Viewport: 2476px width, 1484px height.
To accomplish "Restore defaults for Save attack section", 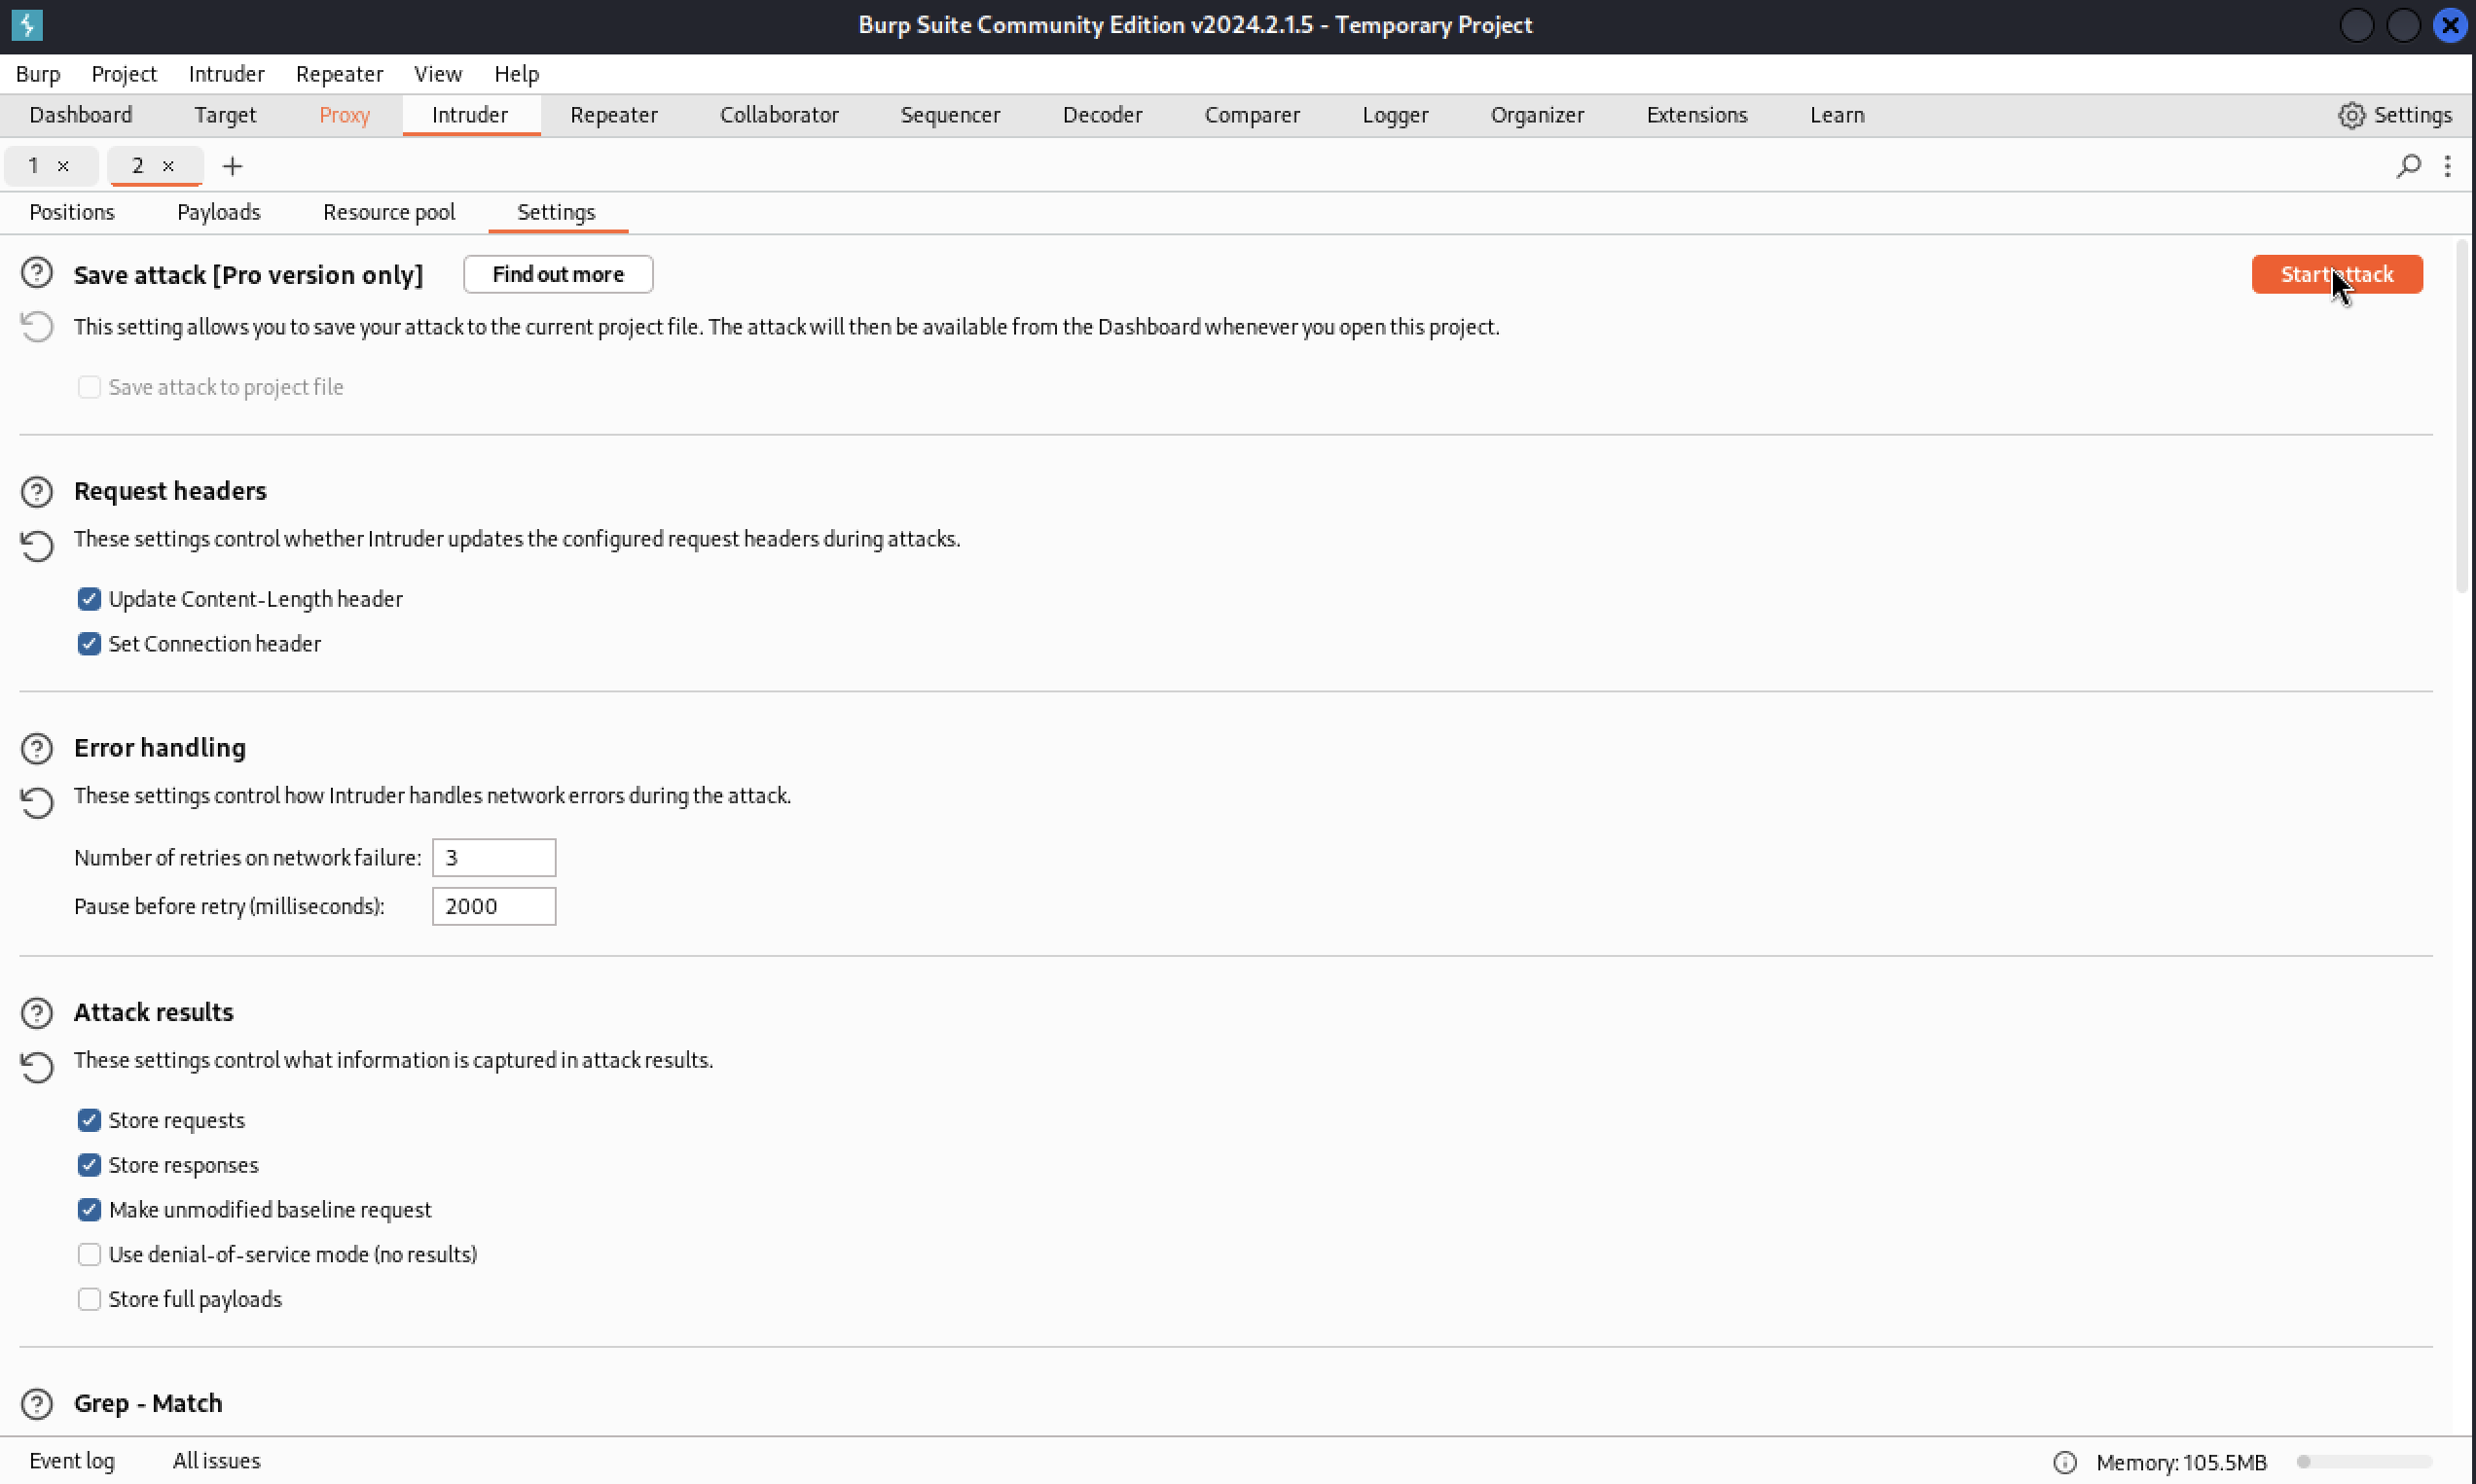I will 37,327.
